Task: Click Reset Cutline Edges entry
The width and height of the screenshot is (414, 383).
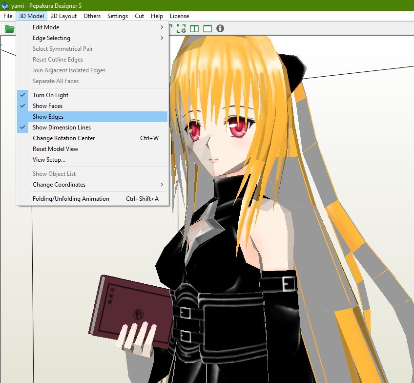Action: [92, 60]
